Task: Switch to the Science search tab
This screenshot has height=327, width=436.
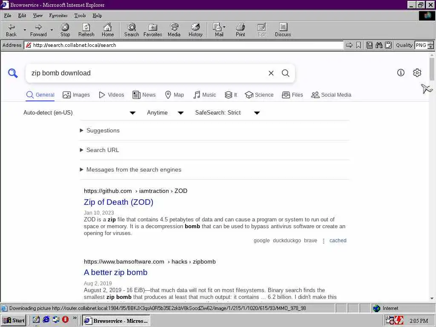Action: click(259, 95)
